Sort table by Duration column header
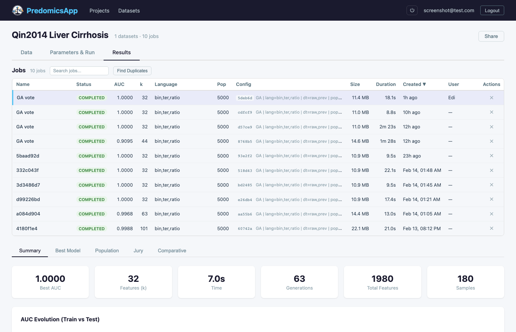 (x=386, y=84)
